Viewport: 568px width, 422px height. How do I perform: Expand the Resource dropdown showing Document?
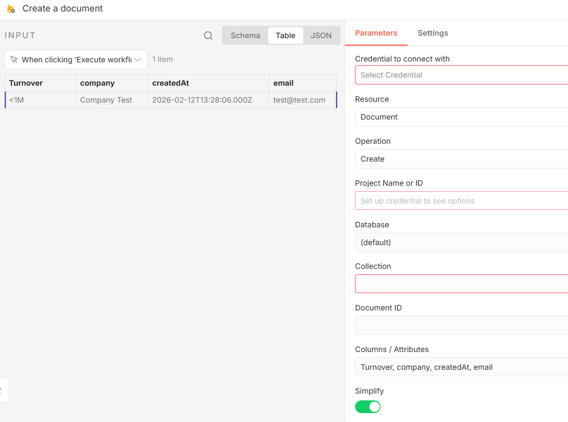[x=461, y=117]
